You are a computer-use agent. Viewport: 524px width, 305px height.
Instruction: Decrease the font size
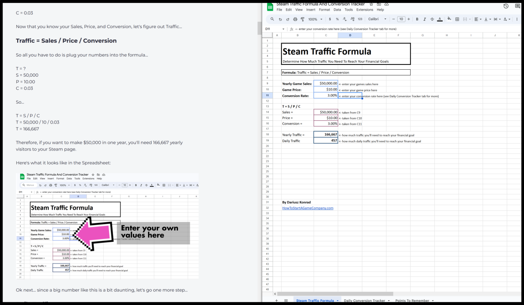click(393, 19)
